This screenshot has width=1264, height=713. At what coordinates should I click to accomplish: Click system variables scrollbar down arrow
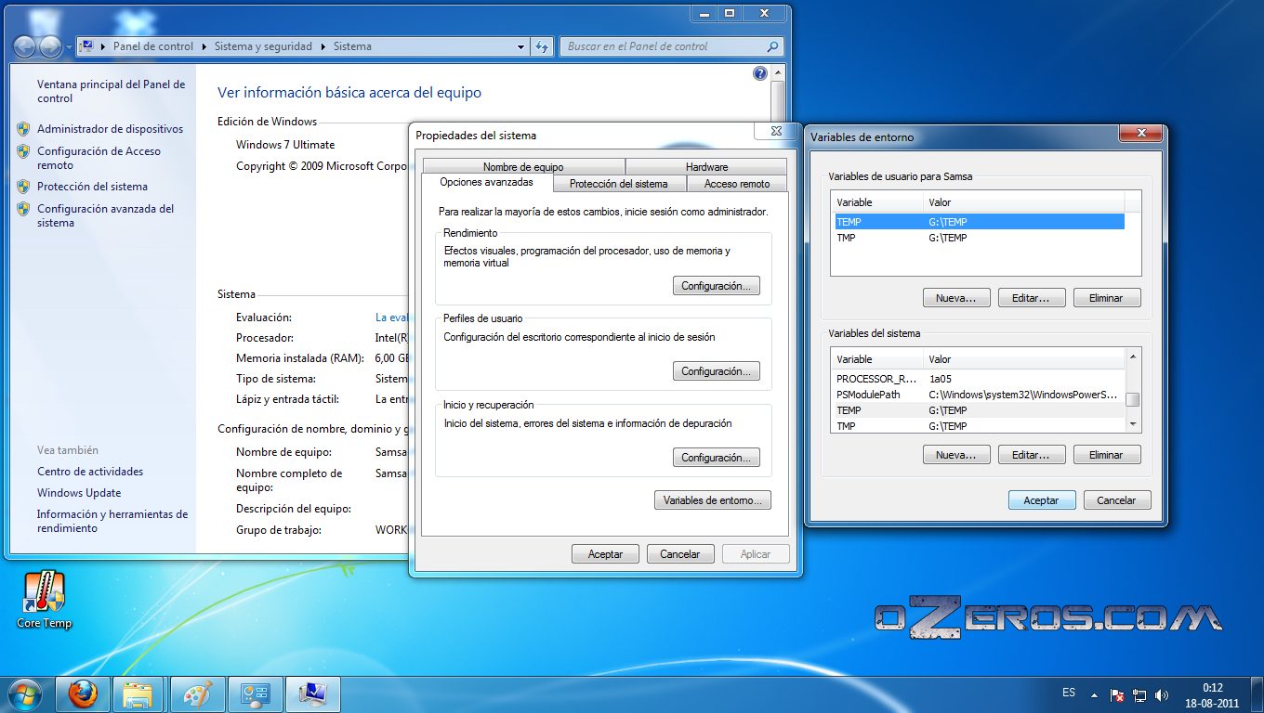[1132, 424]
